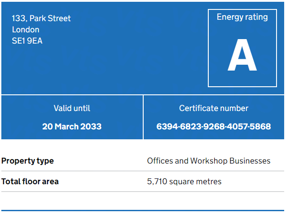Viewport: 290px width, 213px height.
Task: Select the London text in address
Action: pos(26,30)
